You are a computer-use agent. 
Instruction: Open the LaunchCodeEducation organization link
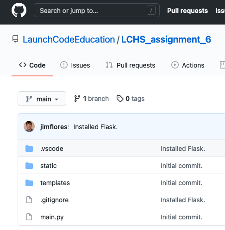click(69, 39)
